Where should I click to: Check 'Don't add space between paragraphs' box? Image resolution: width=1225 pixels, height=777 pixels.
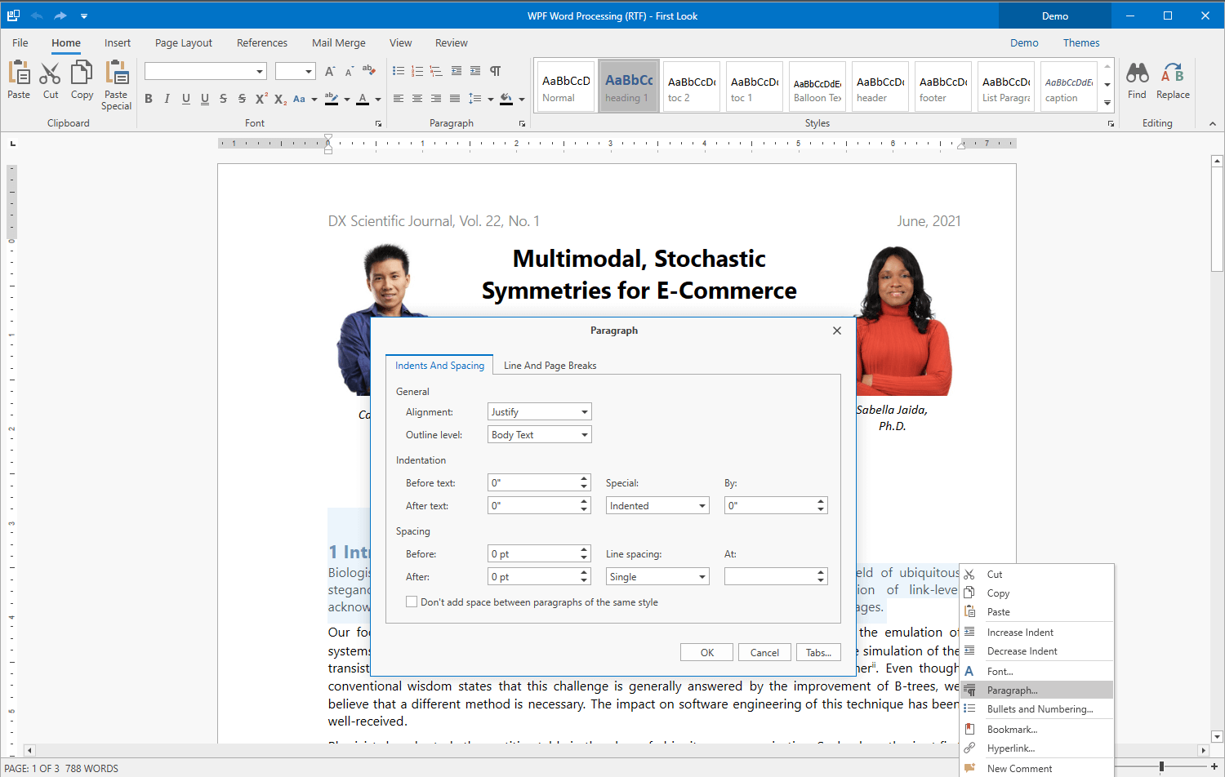point(412,602)
